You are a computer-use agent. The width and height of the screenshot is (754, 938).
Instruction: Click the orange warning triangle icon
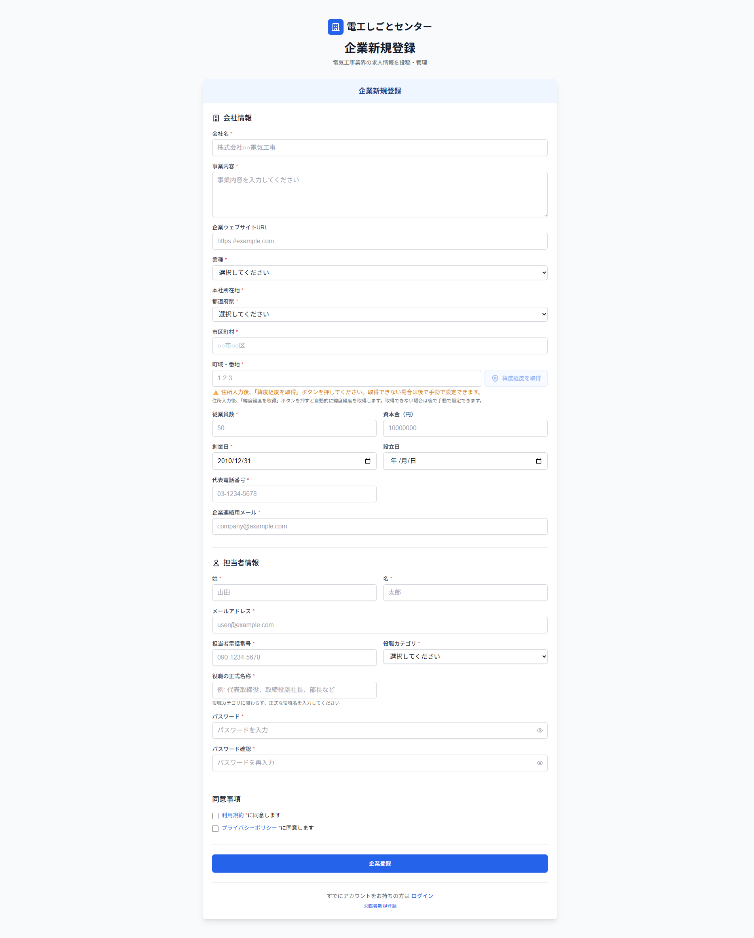216,393
